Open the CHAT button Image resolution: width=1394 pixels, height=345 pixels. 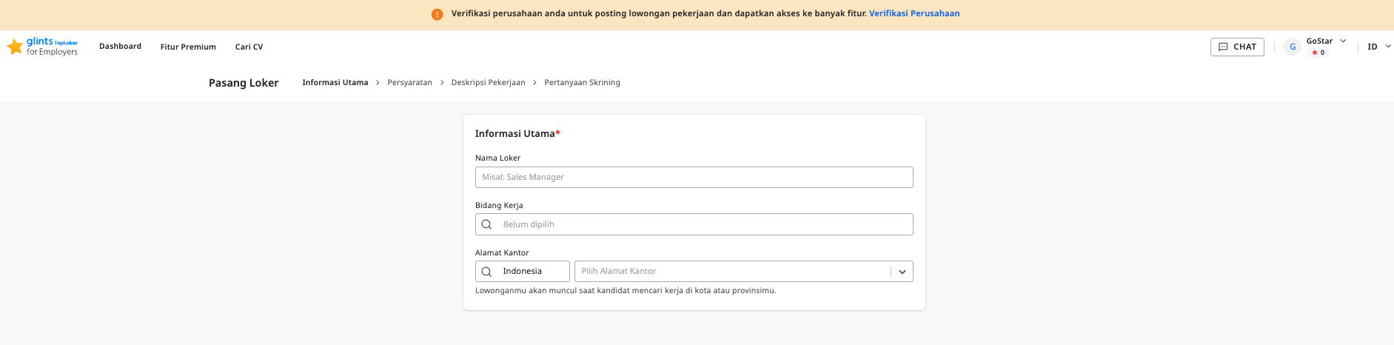[1237, 47]
